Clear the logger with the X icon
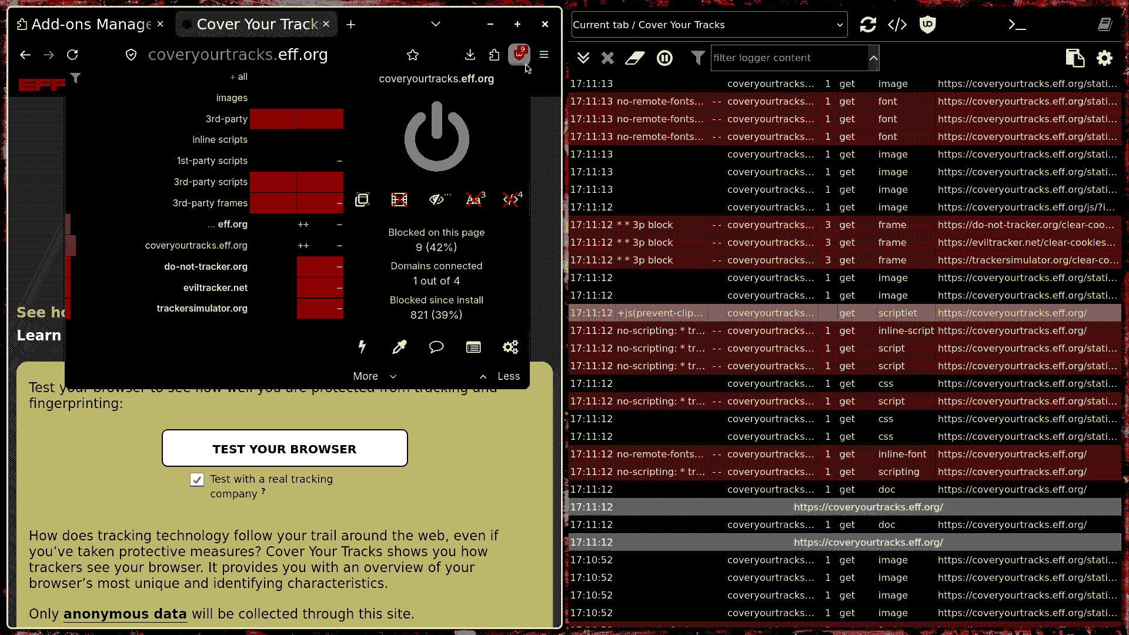Image resolution: width=1129 pixels, height=635 pixels. [x=607, y=58]
